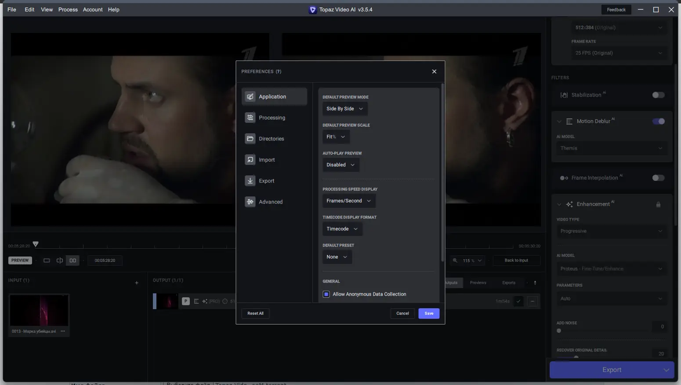
Task: Select split view preview layout icon
Action: 60,260
